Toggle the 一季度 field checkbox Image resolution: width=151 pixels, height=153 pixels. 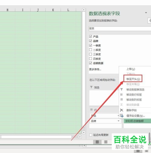pos(91,45)
